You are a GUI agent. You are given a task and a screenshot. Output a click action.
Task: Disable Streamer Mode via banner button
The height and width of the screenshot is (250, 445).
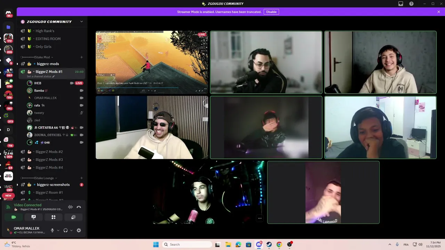click(271, 12)
